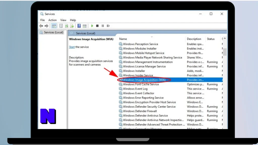Screen dimensions: 258x145
Task: Open the File menu
Action: pos(42,20)
